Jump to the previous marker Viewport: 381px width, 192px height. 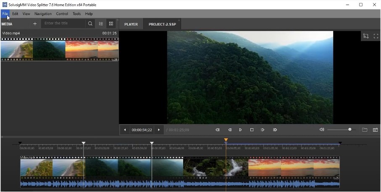[218, 130]
